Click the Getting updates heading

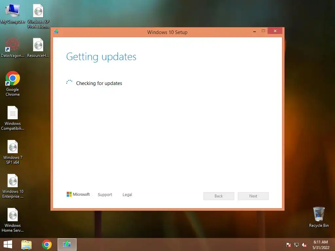coord(101,57)
